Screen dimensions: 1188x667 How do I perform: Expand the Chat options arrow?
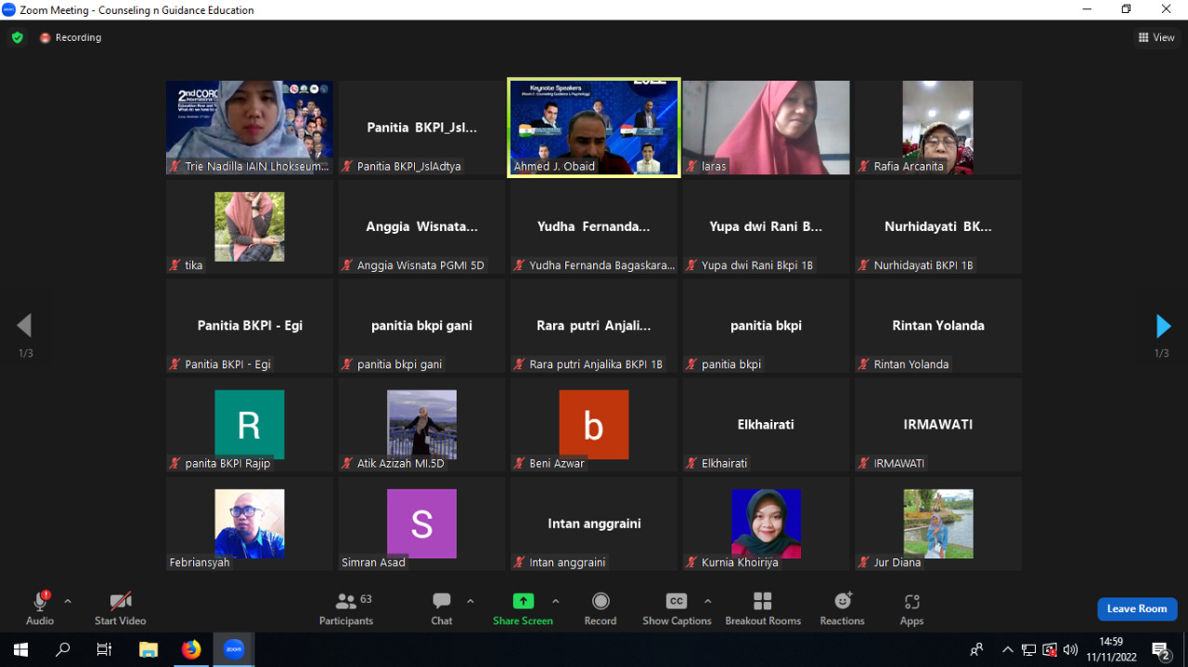pyautogui.click(x=471, y=601)
